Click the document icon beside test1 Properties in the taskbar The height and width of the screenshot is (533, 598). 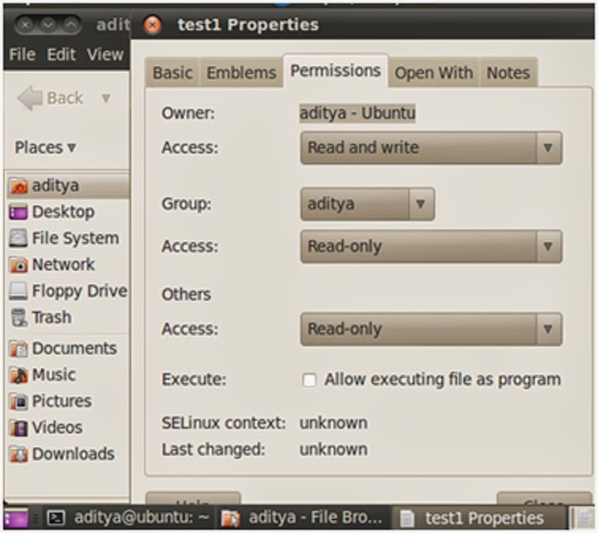[x=407, y=518]
